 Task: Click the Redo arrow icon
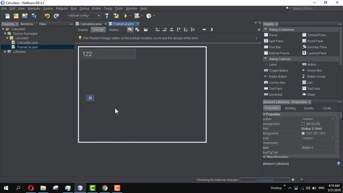pyautogui.click(x=56, y=16)
